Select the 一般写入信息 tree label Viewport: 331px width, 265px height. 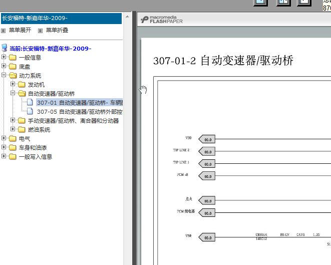click(x=36, y=157)
